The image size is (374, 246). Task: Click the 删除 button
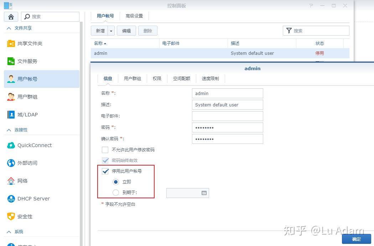point(148,31)
